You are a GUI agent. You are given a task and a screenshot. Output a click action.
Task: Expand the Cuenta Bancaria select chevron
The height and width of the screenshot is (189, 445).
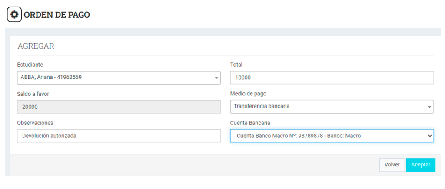429,136
